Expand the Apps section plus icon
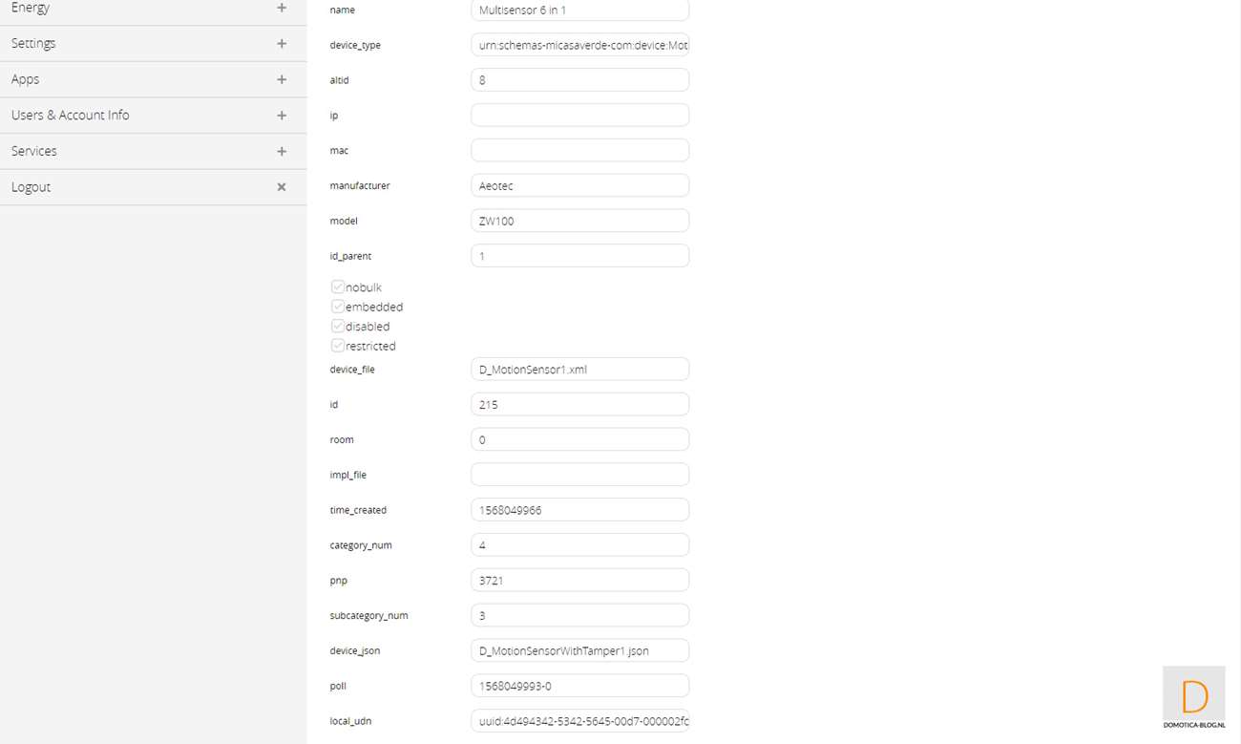1241x744 pixels. [282, 79]
